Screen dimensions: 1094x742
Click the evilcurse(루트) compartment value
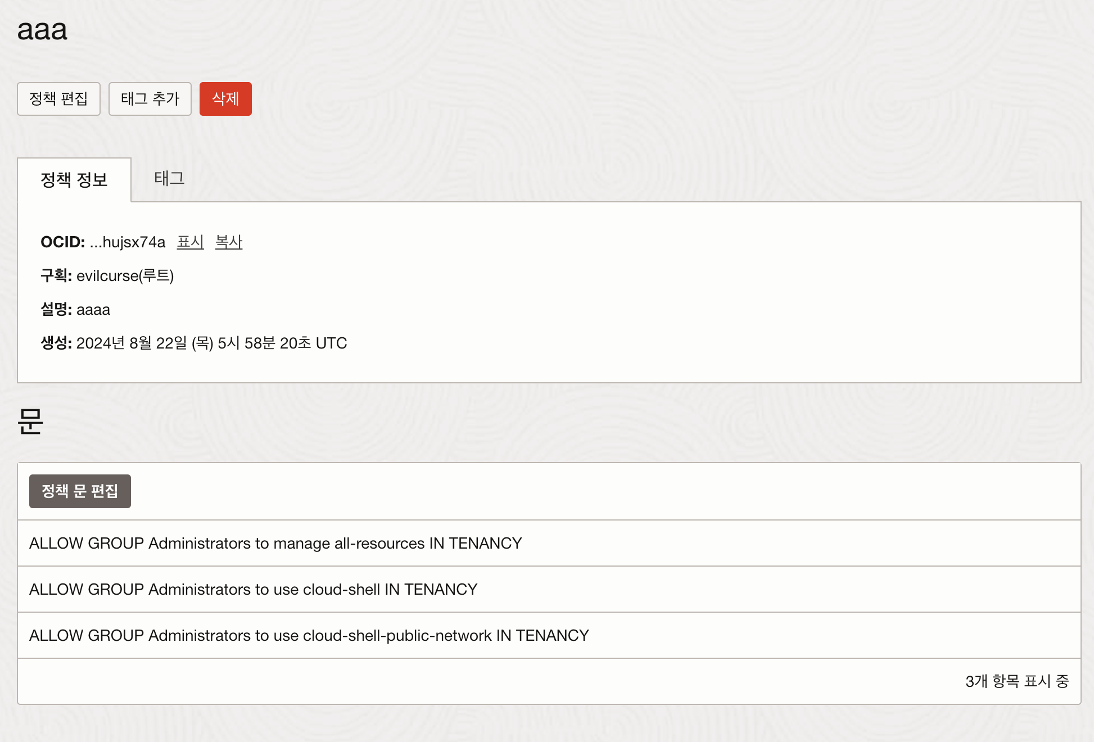(125, 276)
